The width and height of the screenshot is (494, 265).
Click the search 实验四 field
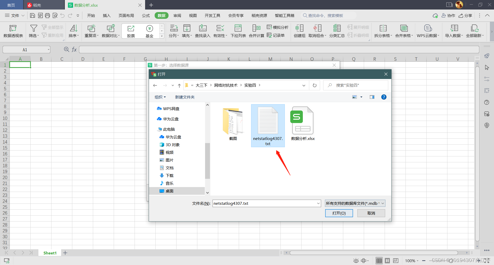(356, 85)
